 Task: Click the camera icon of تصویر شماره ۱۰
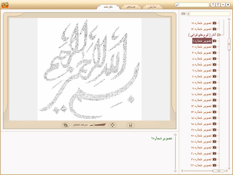tap(214, 94)
